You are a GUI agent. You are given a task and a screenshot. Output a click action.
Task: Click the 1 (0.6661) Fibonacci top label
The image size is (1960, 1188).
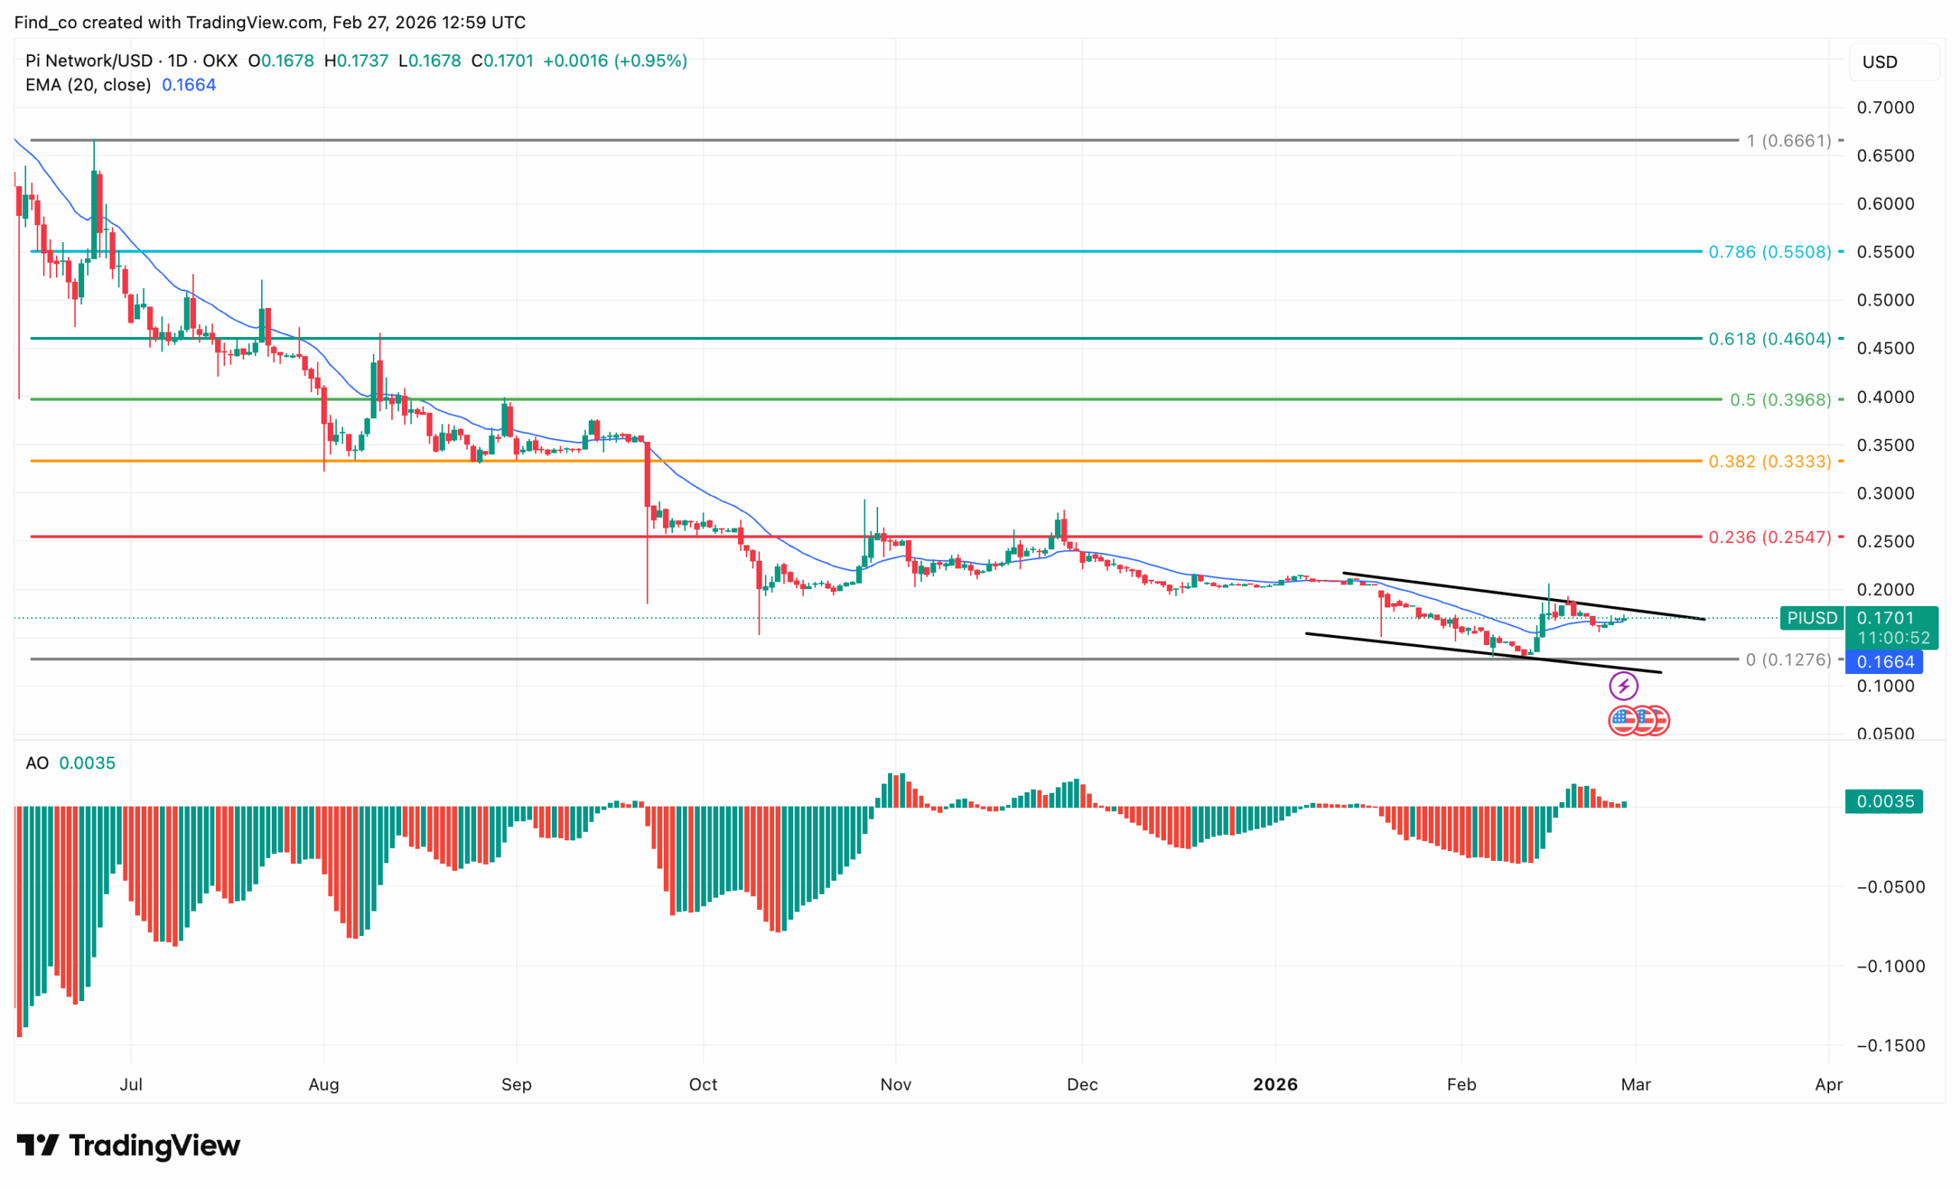pos(1789,141)
